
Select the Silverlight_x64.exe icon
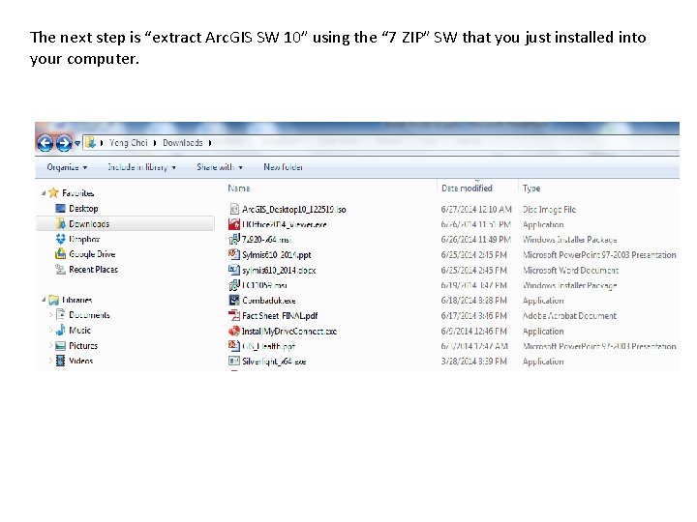[234, 361]
